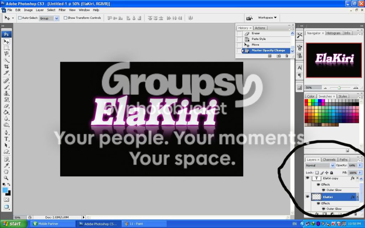Image resolution: width=365 pixels, height=228 pixels.
Task: Hide the ElaKiri copy layer
Action: pyautogui.click(x=308, y=178)
